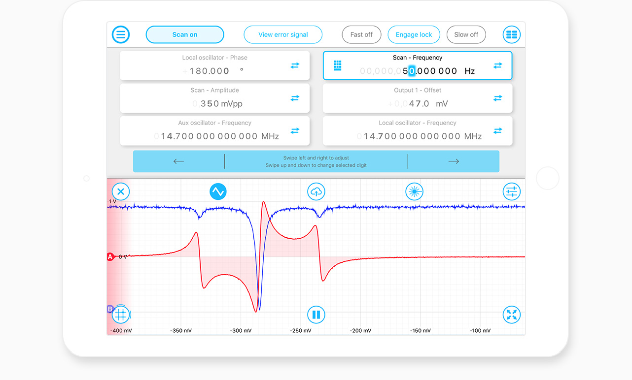Toggle the Fast off switch
Image resolution: width=632 pixels, height=380 pixels.
click(x=361, y=34)
